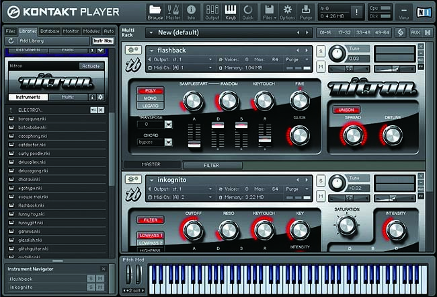437x297 pixels.
Task: Enable LEGATO voice mode
Action: click(x=150, y=106)
